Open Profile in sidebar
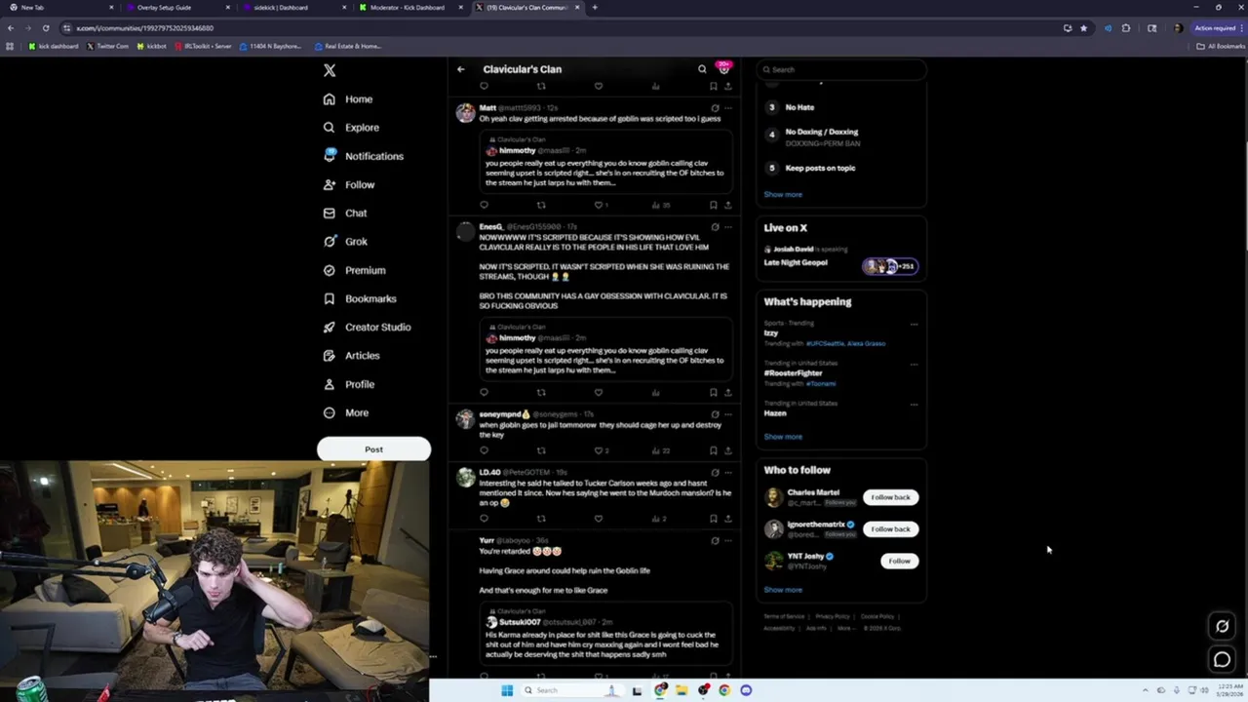The height and width of the screenshot is (702, 1248). click(349, 384)
